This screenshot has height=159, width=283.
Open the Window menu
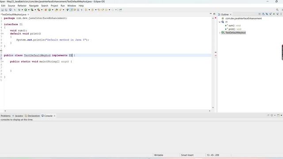72,6
